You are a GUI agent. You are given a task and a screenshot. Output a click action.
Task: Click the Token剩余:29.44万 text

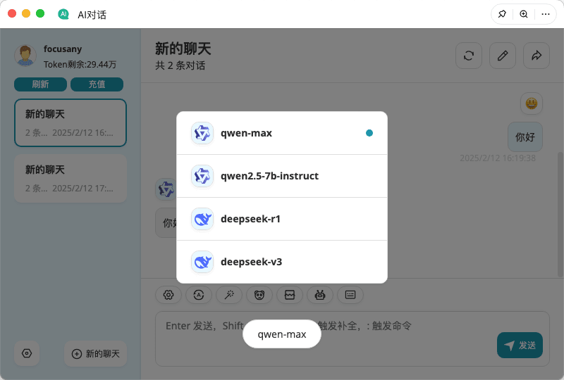point(80,65)
